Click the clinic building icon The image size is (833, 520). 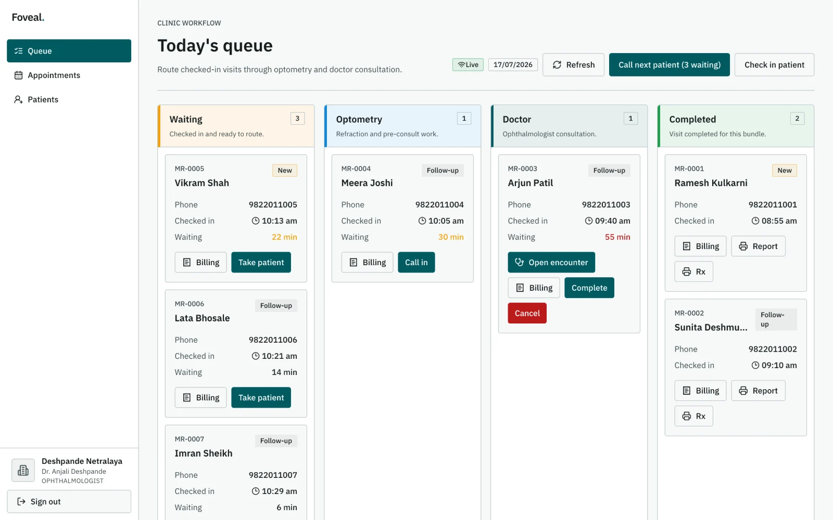pos(23,470)
